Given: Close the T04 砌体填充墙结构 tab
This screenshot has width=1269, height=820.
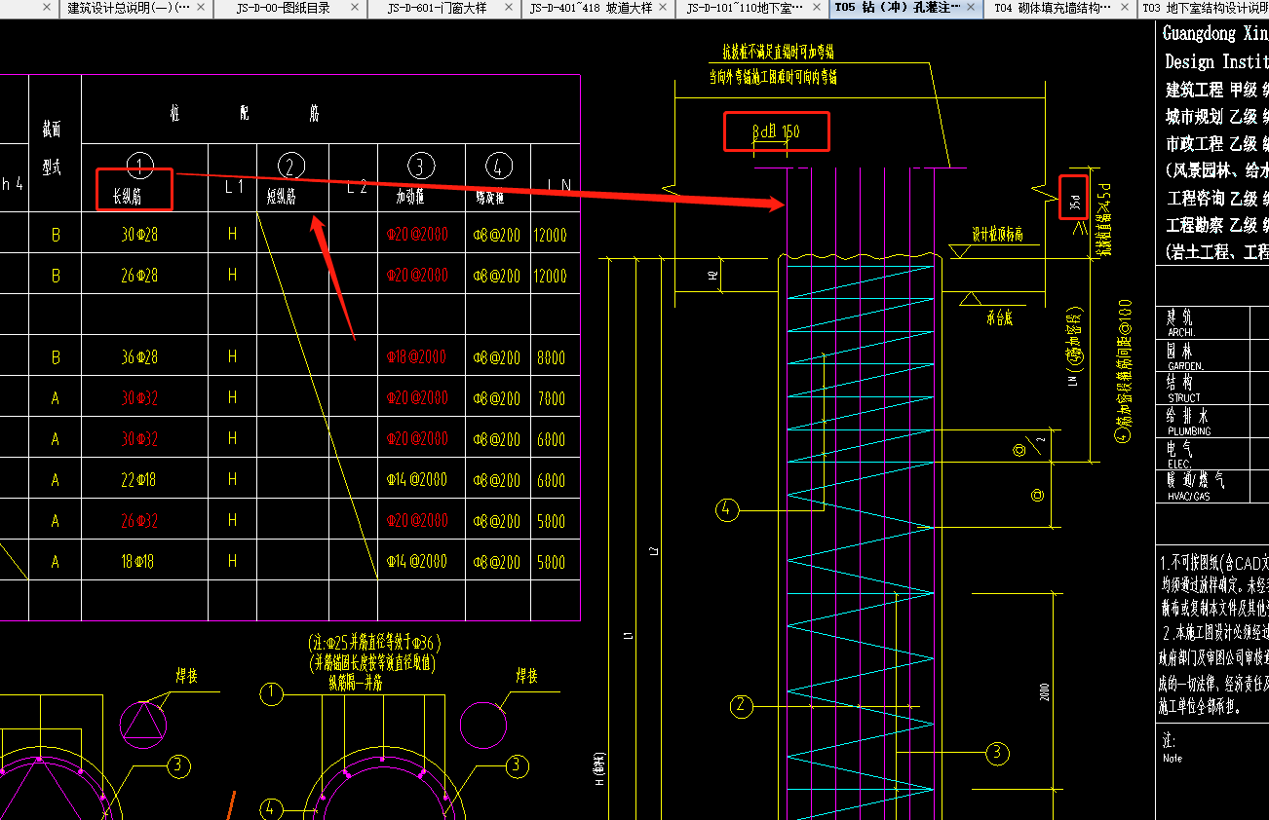Looking at the screenshot, I should click(x=1123, y=8).
